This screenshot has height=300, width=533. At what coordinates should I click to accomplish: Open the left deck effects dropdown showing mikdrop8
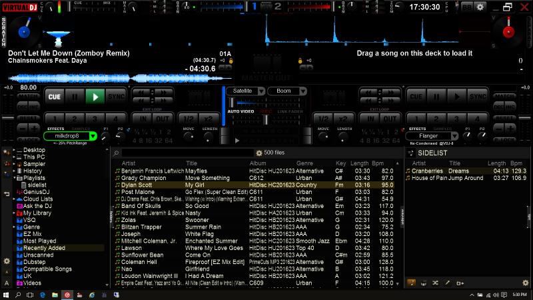(x=93, y=136)
